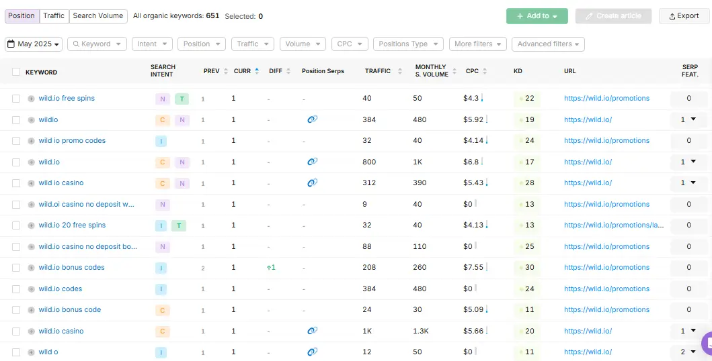Open Position Serps link for wild o
Image resolution: width=712 pixels, height=361 pixels.
click(312, 352)
